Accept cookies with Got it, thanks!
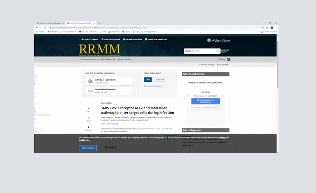Screen dimensions: 316x193 [x=88, y=148]
